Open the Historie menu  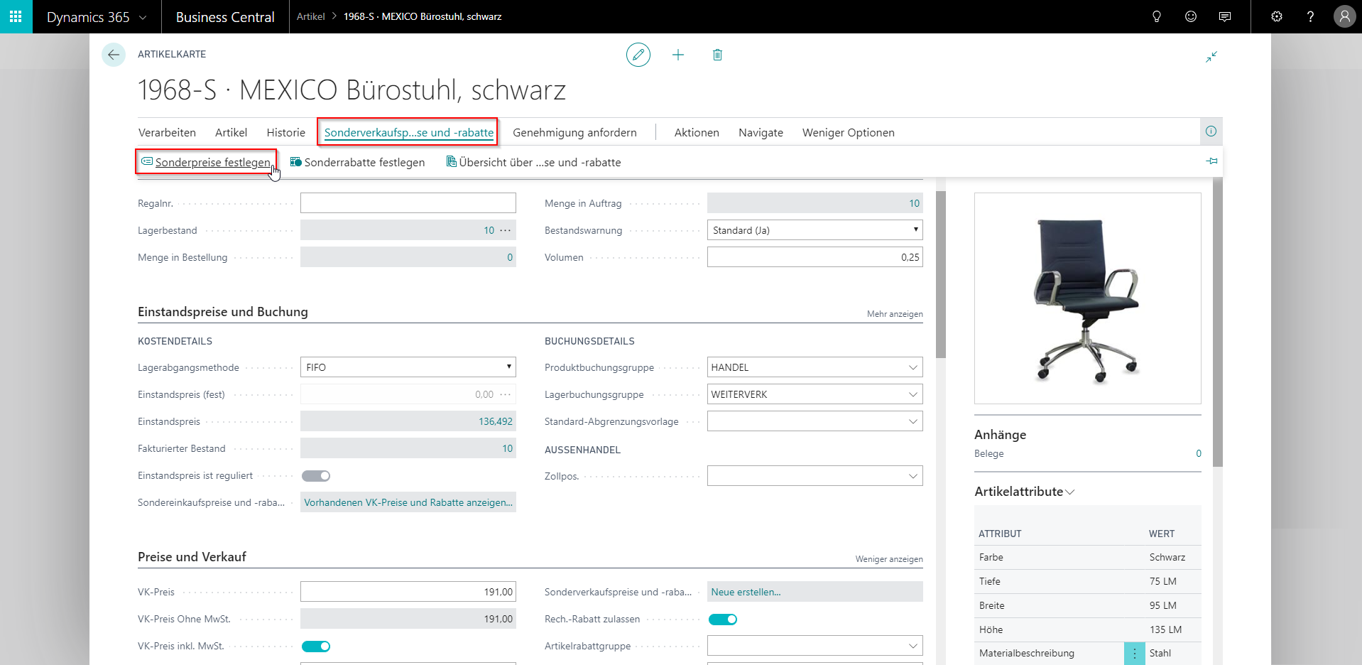pyautogui.click(x=286, y=132)
